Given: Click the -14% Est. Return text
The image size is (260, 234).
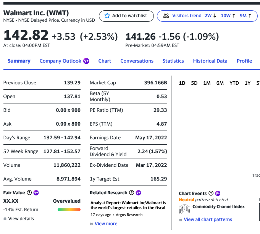Looking at the screenshot, I should (x=21, y=210).
